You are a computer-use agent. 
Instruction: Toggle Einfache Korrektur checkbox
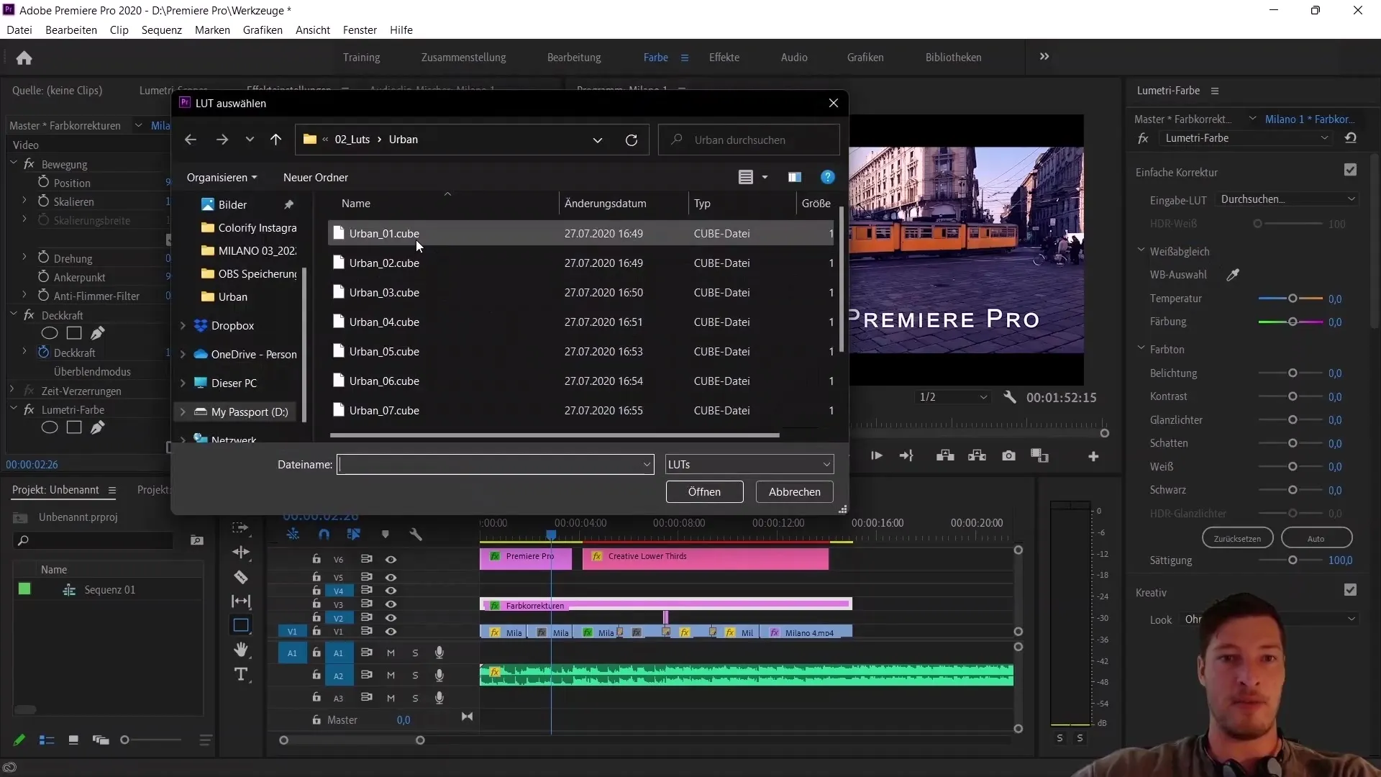click(1350, 171)
